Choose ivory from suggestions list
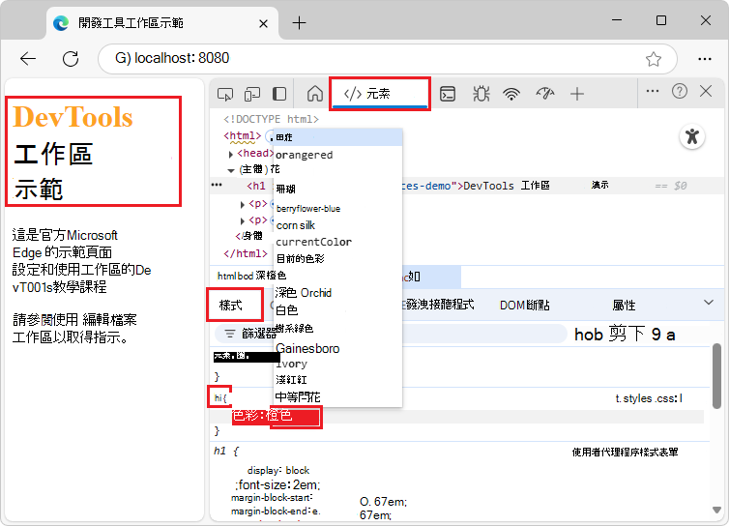 (337, 365)
